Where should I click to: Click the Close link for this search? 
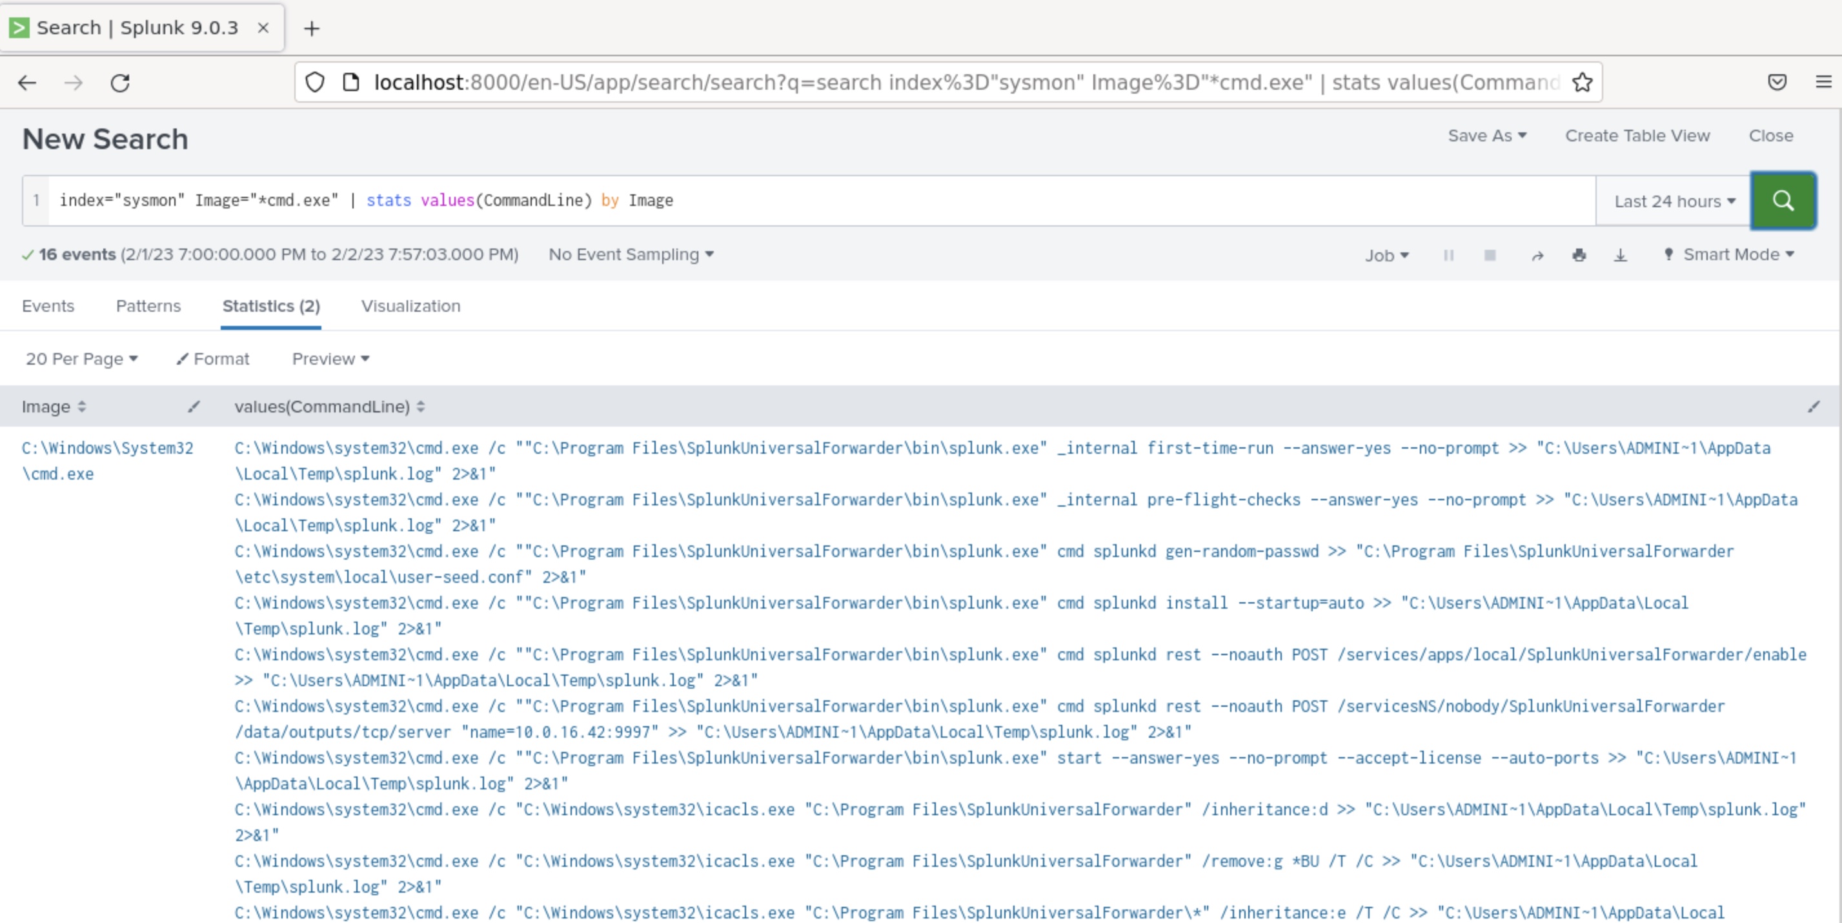pyautogui.click(x=1770, y=136)
